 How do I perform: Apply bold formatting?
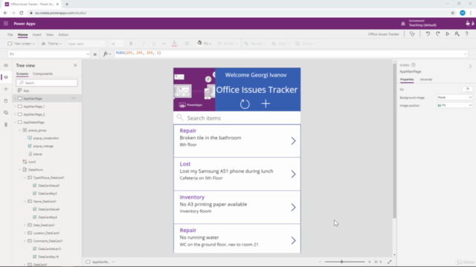[x=132, y=44]
